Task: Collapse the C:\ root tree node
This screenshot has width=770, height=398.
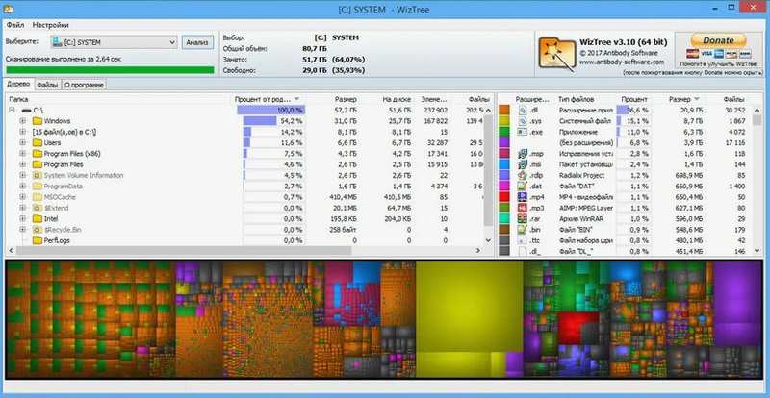Action: (x=11, y=111)
